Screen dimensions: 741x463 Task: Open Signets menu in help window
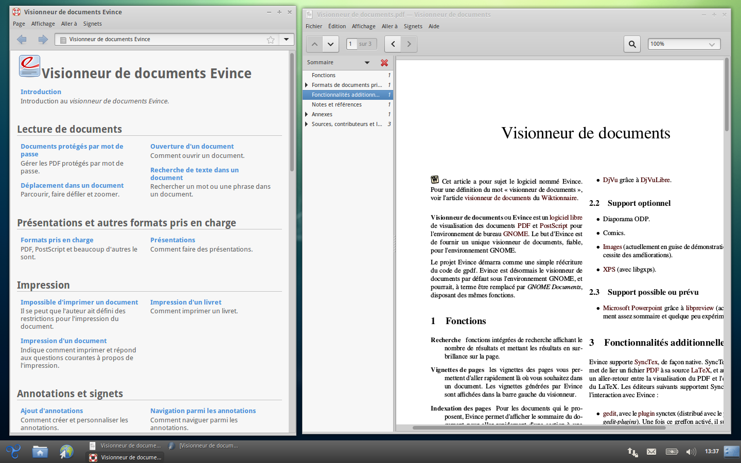(93, 24)
